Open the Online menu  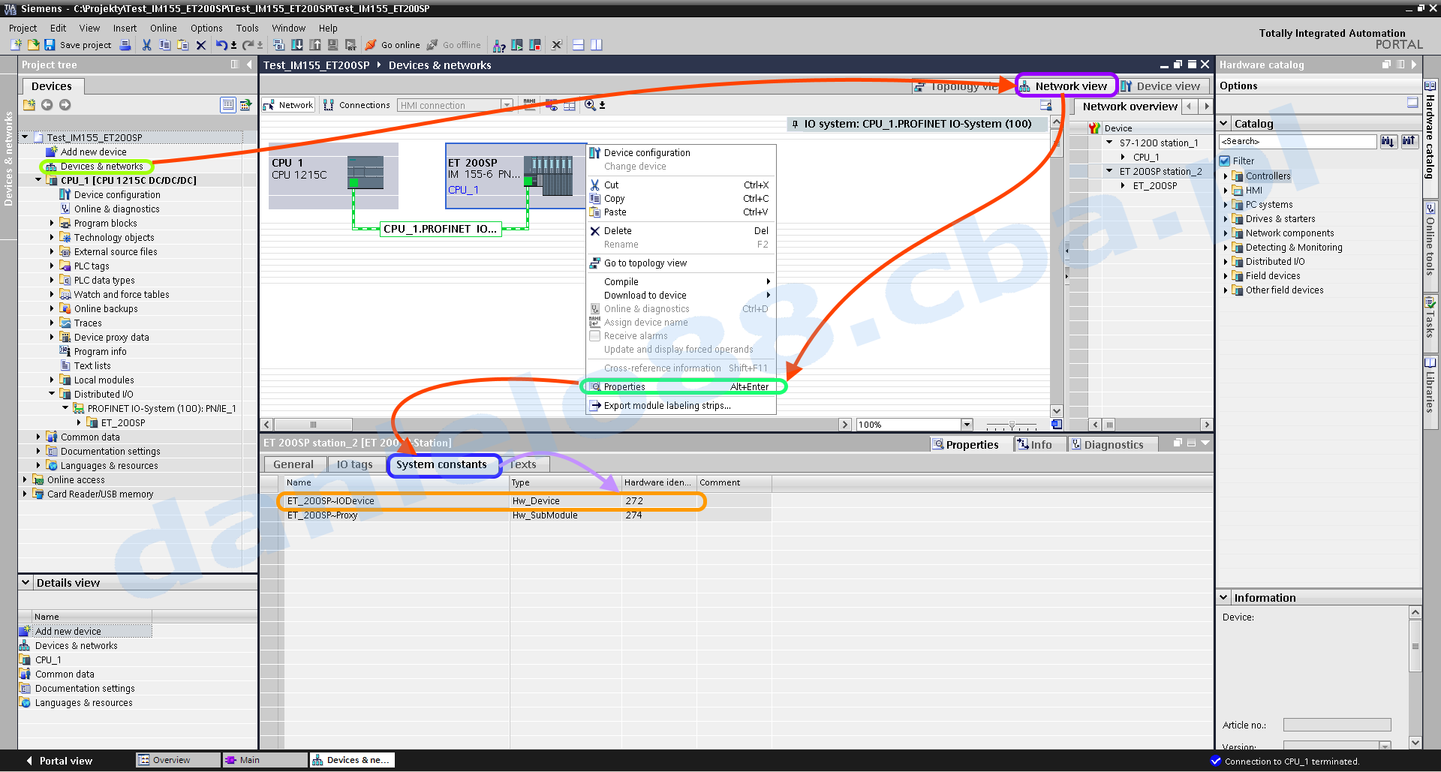163,29
